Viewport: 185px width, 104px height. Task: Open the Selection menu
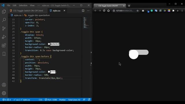pyautogui.click(x=23, y=5)
